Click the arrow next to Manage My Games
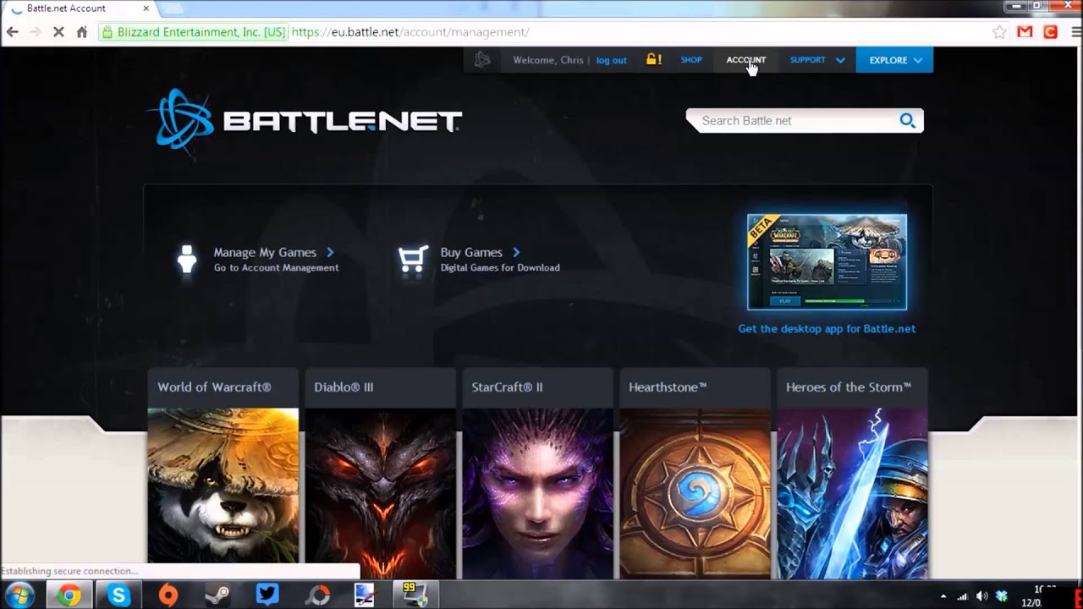The image size is (1083, 609). pos(330,252)
